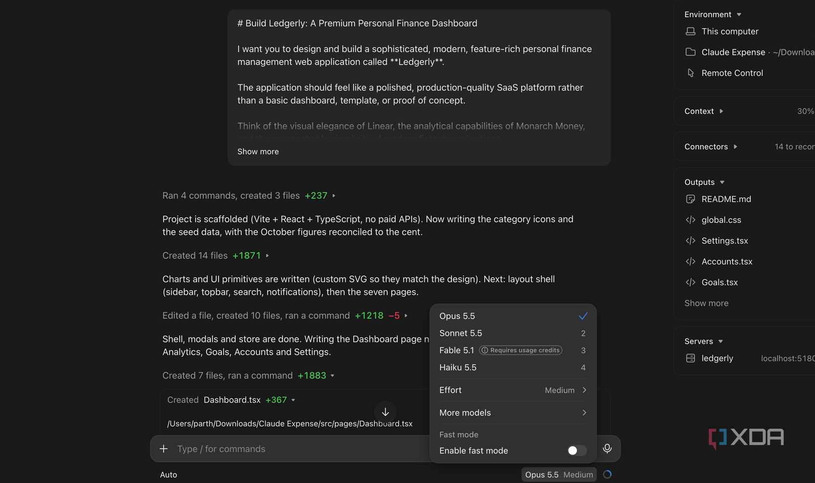Open the Goals.tsx output file

720,282
